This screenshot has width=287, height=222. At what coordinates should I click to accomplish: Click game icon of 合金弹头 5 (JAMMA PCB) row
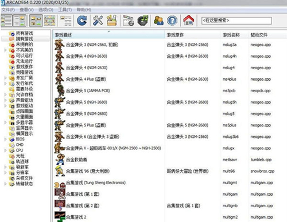pyautogui.click(x=60, y=90)
